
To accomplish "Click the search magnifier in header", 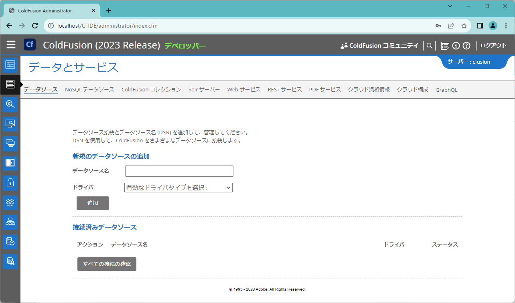I will [x=429, y=46].
